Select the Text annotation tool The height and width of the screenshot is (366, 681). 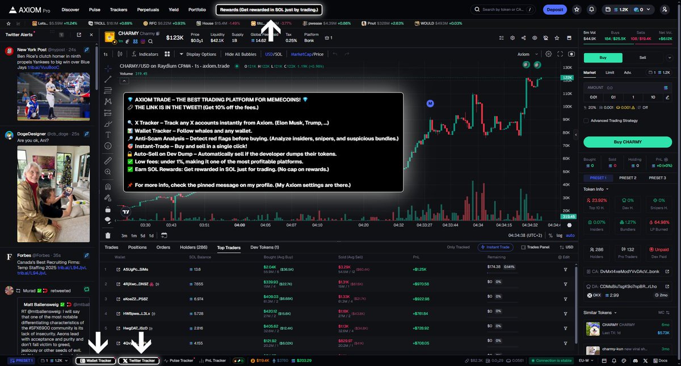pos(108,135)
